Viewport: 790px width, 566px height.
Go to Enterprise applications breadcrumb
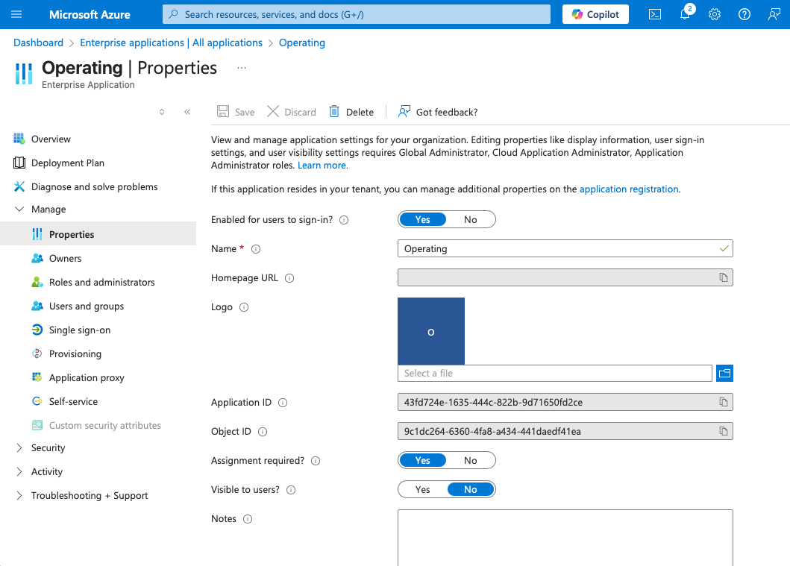(x=172, y=43)
